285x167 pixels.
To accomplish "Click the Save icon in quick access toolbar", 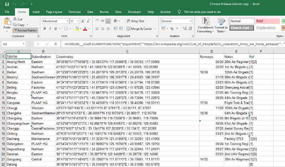I will click(x=7, y=4).
